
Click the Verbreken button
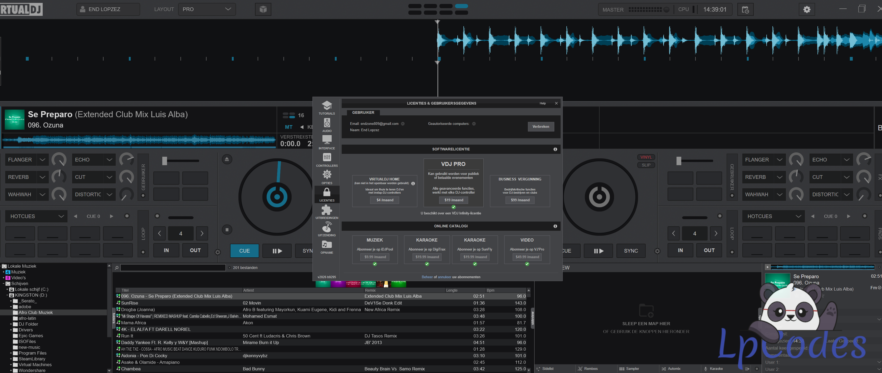[x=541, y=127]
